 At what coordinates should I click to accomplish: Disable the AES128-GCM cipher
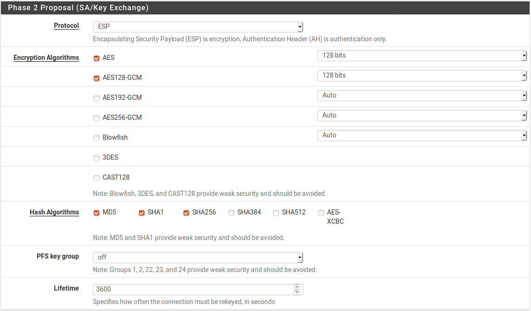96,78
